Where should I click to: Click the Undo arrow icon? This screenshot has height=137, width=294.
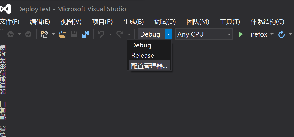101,34
